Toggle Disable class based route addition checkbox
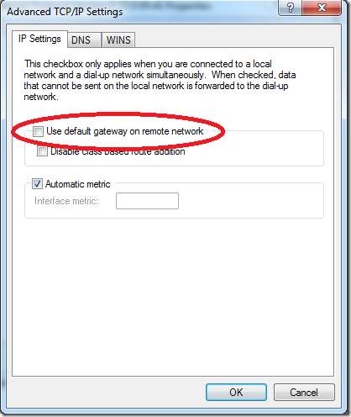 point(42,151)
